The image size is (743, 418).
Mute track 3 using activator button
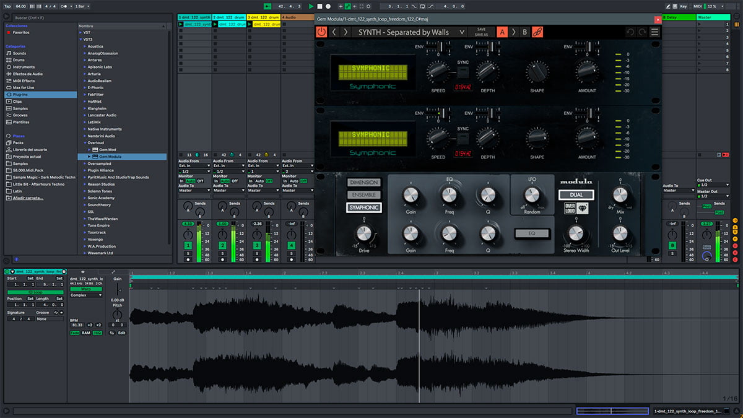(257, 246)
